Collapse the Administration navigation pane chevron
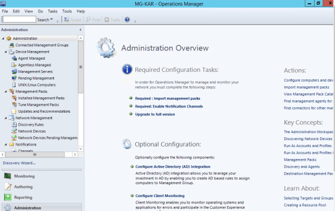The width and height of the screenshot is (335, 211). coord(81,30)
